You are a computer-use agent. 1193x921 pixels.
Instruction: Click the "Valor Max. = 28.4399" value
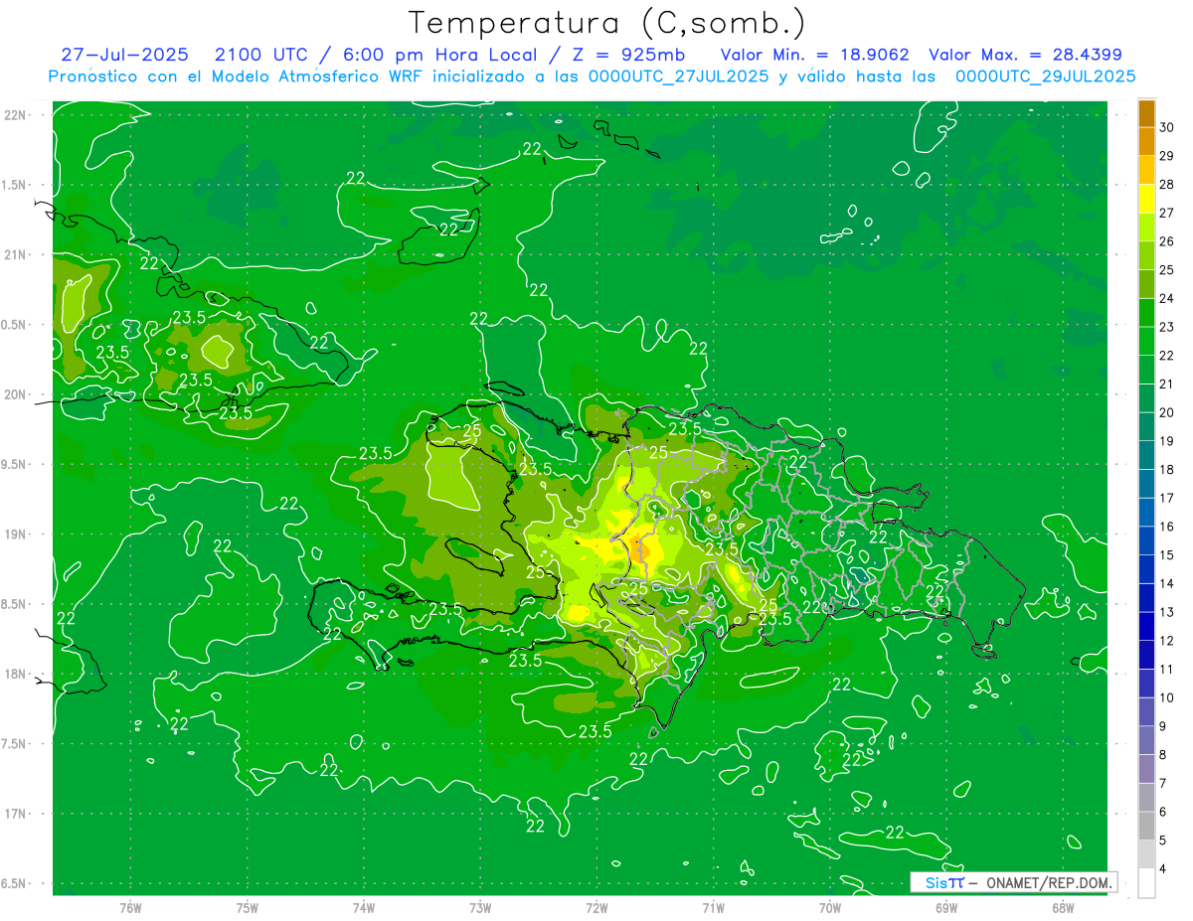click(x=1026, y=55)
